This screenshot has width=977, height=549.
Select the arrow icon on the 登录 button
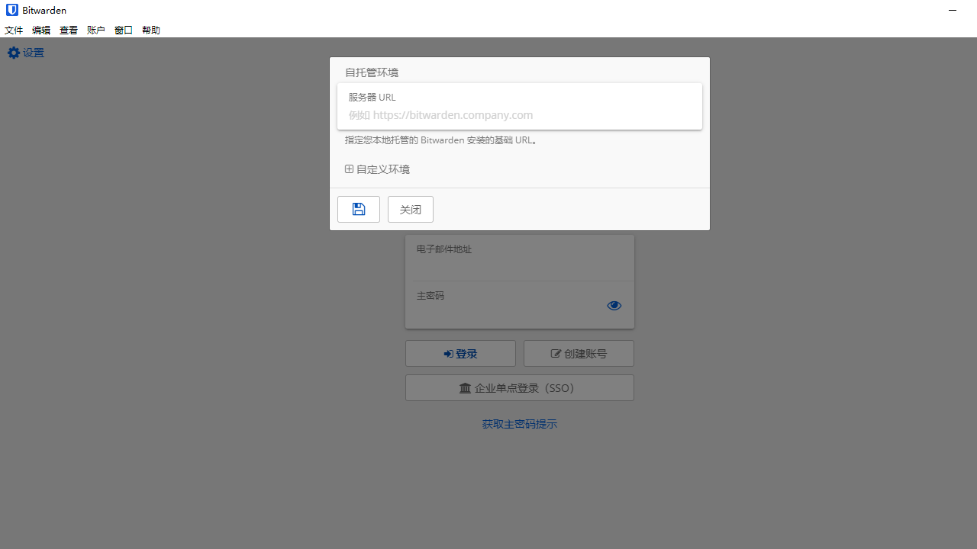pyautogui.click(x=449, y=353)
